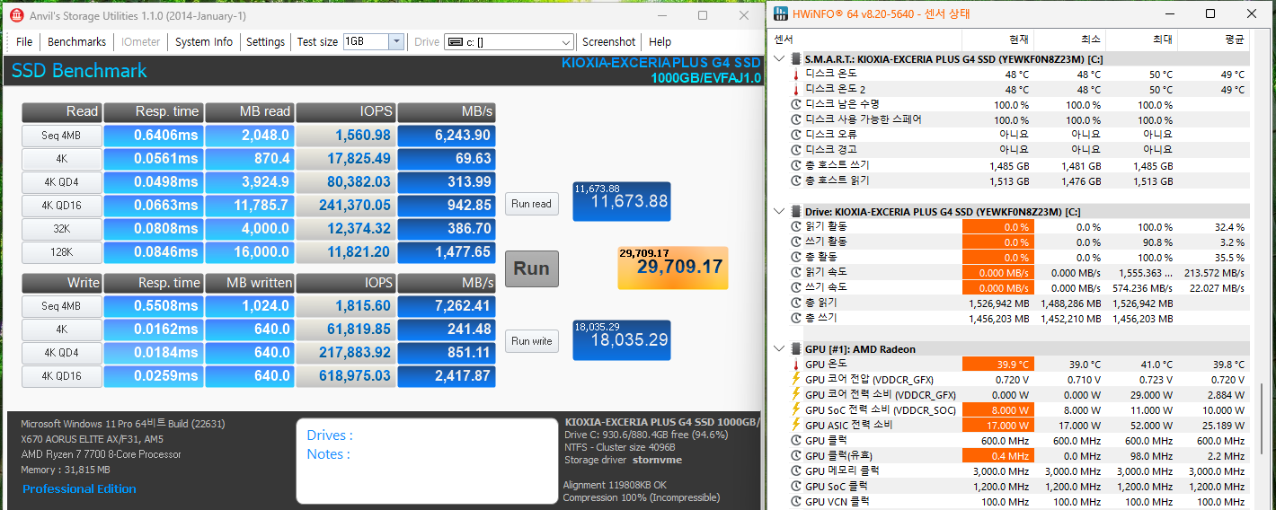Click the lightning icon for GPU 코어 전력 소비
Screen dimensions: 1276x510
click(795, 395)
